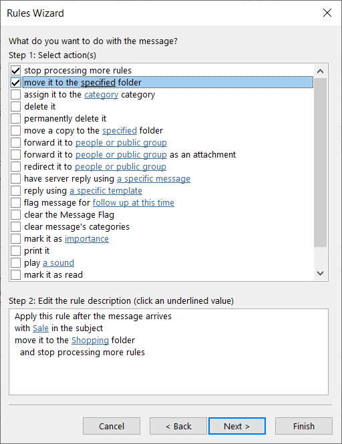This screenshot has width=342, height=444.
Task: Go back with the Back button
Action: [x=178, y=426]
